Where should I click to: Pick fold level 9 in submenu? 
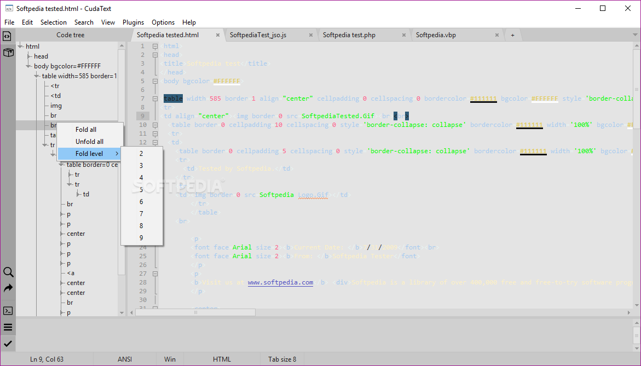click(142, 238)
